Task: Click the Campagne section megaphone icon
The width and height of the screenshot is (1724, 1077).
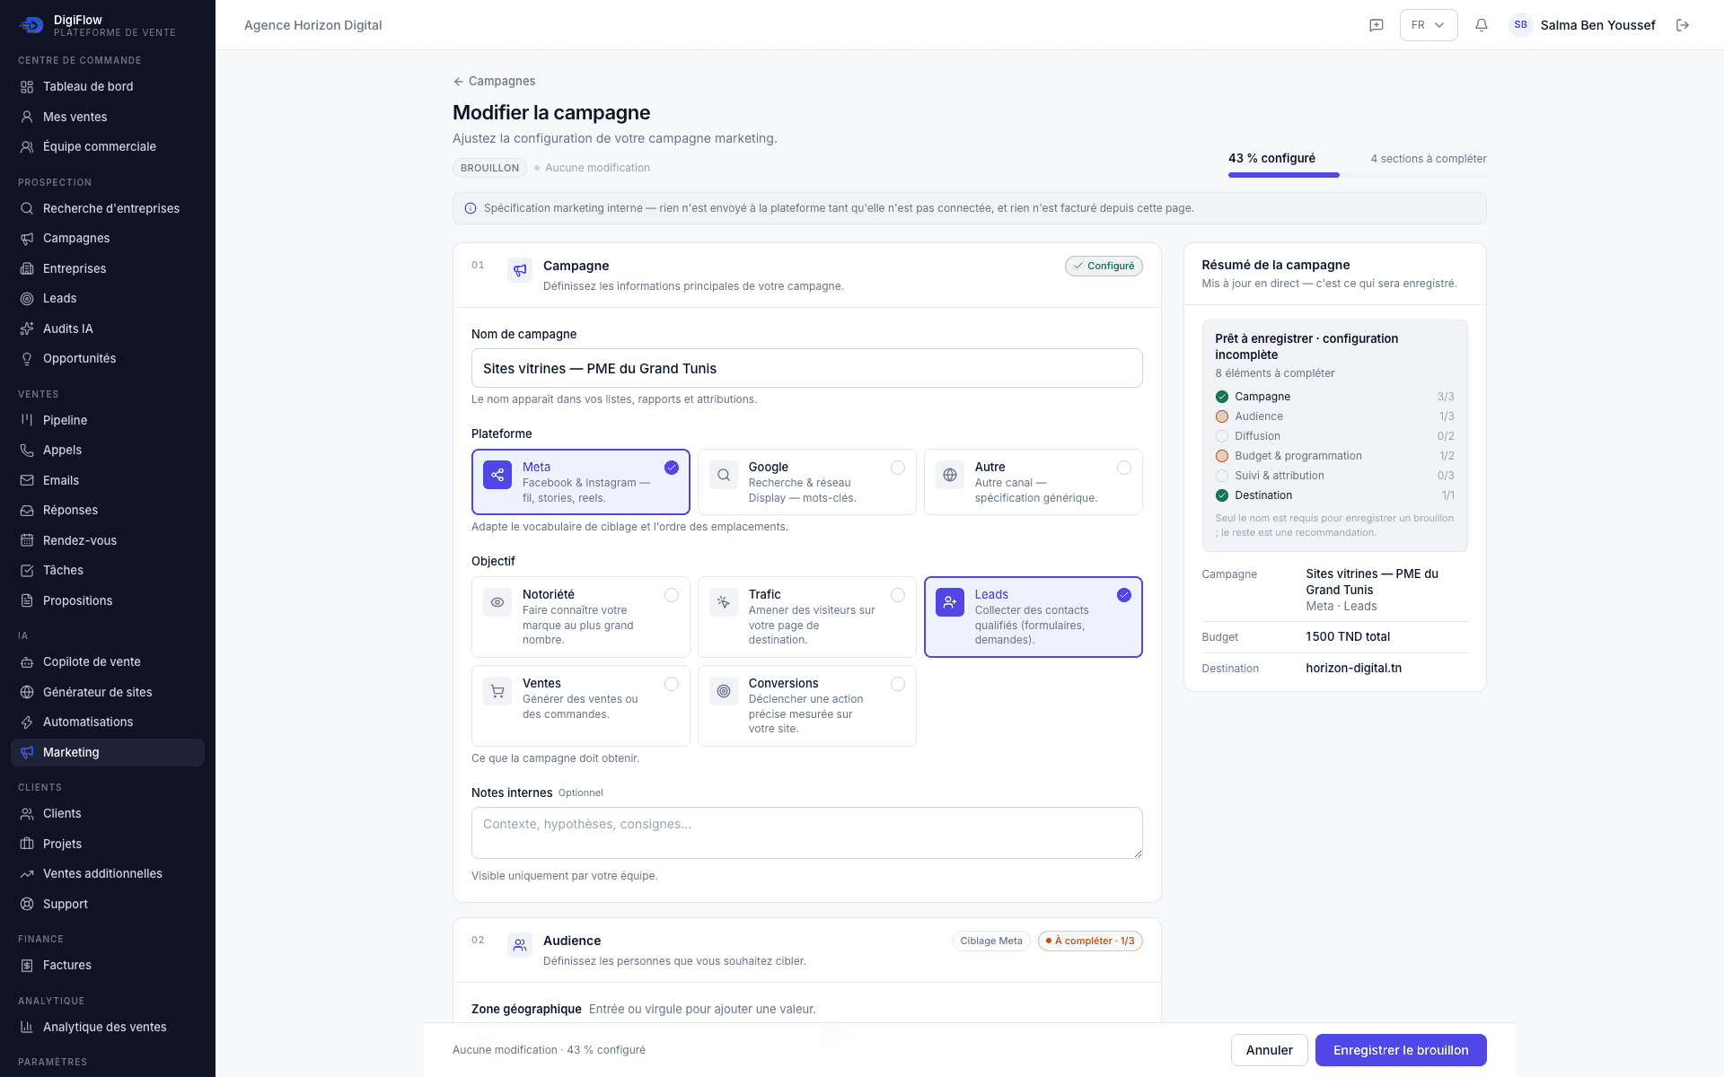Action: [x=520, y=269]
